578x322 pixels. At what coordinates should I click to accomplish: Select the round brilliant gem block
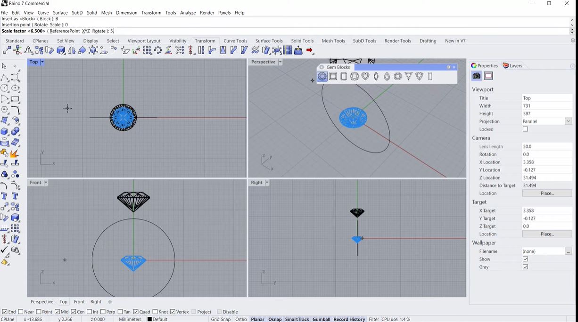tap(322, 76)
